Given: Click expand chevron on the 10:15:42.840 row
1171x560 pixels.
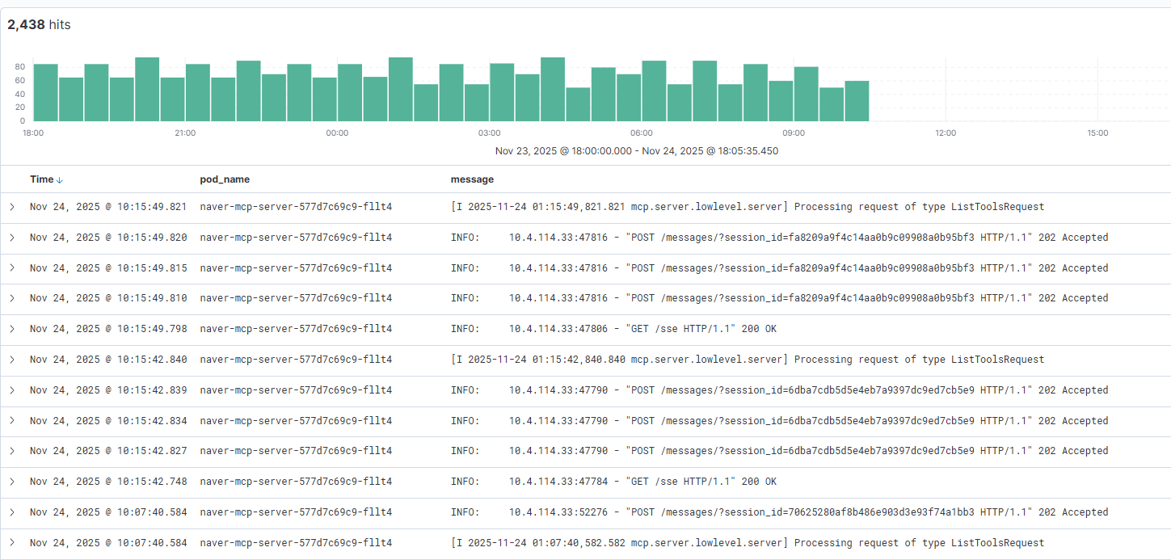Looking at the screenshot, I should click(x=11, y=359).
